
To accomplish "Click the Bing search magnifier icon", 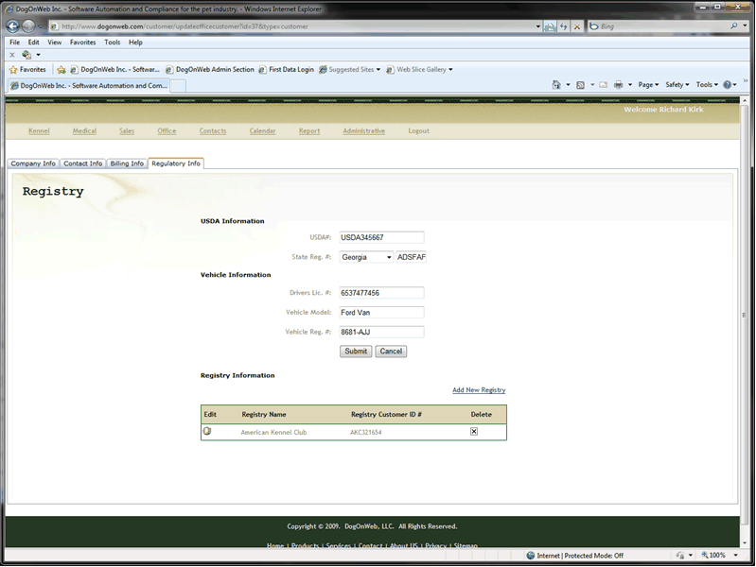I will [x=732, y=26].
